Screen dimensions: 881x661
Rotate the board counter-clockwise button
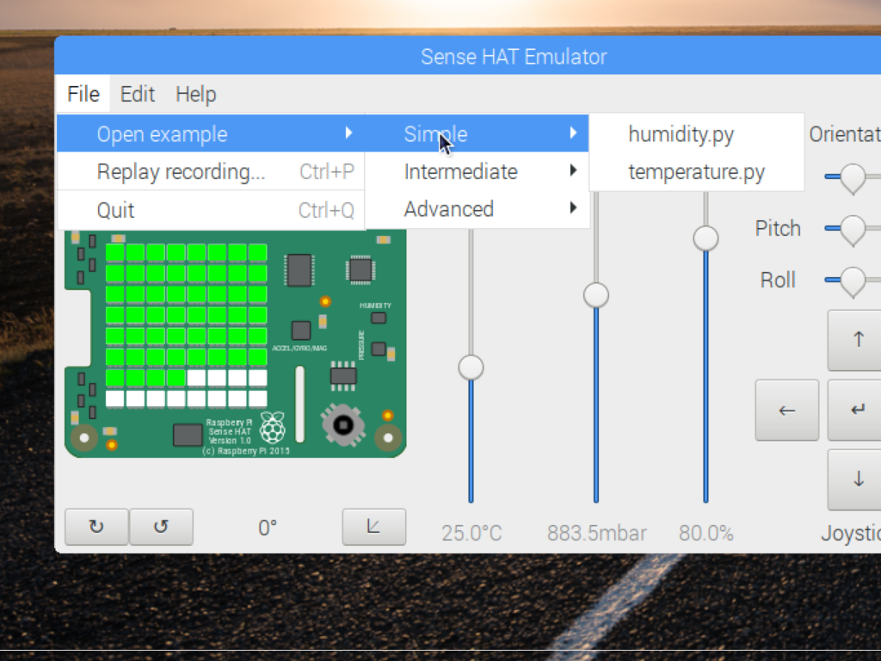(x=161, y=527)
